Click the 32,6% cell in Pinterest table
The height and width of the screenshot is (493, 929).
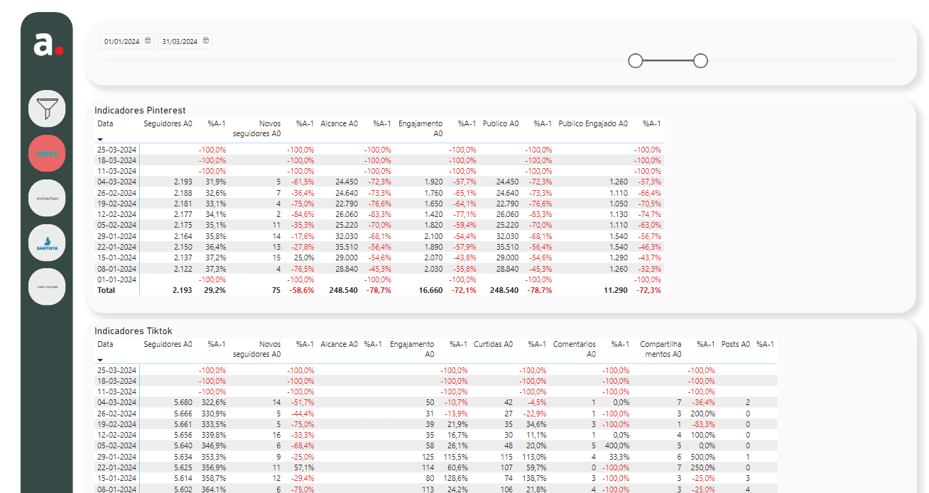216,193
